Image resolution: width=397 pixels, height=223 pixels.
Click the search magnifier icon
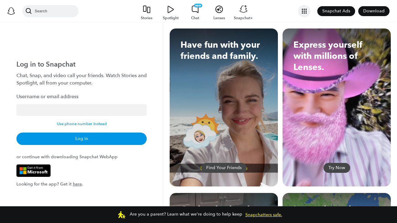[x=29, y=11]
